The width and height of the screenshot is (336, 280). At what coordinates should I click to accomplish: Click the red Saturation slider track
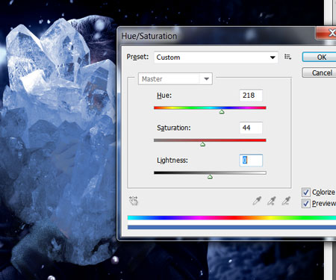coord(210,140)
